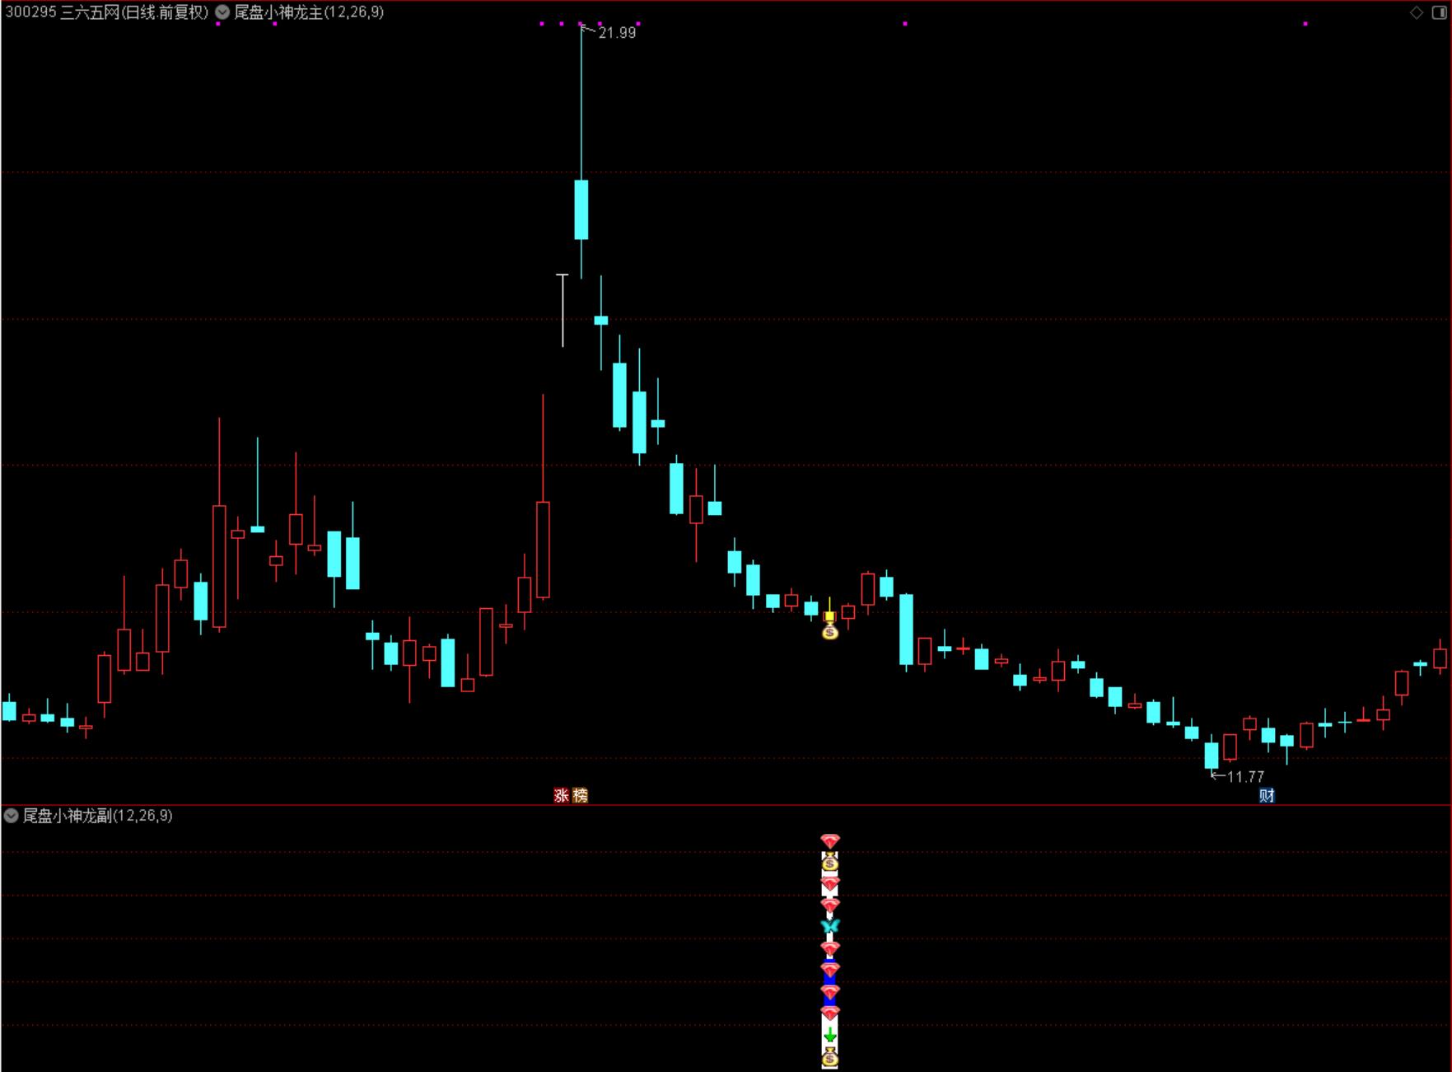The width and height of the screenshot is (1452, 1072).
Task: Click the red gem directly below the butterfly
Action: point(830,948)
